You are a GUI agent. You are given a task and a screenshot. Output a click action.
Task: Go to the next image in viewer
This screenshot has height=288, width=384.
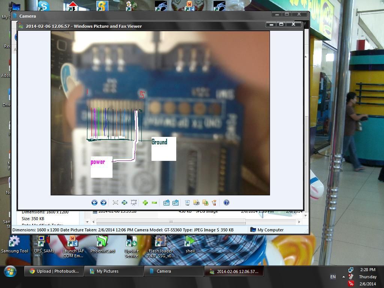103,202
